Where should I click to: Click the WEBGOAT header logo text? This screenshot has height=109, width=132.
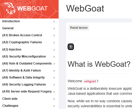pos(32,8)
